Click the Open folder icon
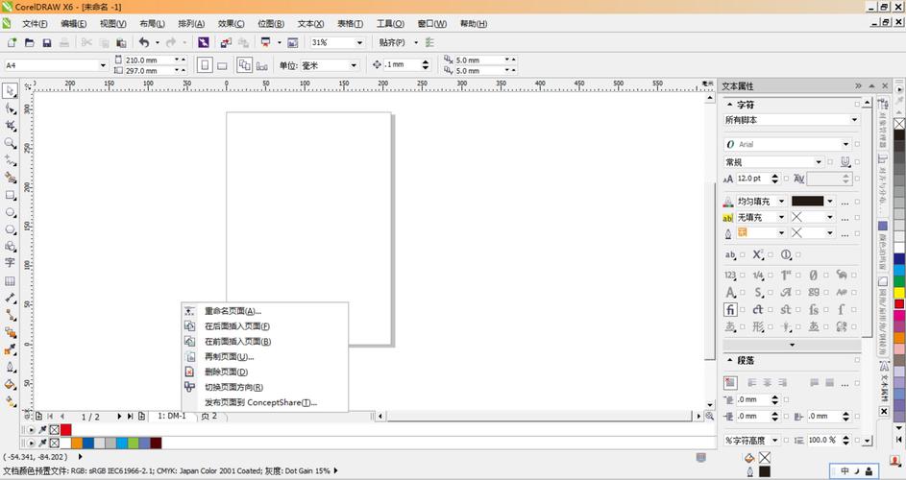This screenshot has height=480, width=906. (30, 43)
